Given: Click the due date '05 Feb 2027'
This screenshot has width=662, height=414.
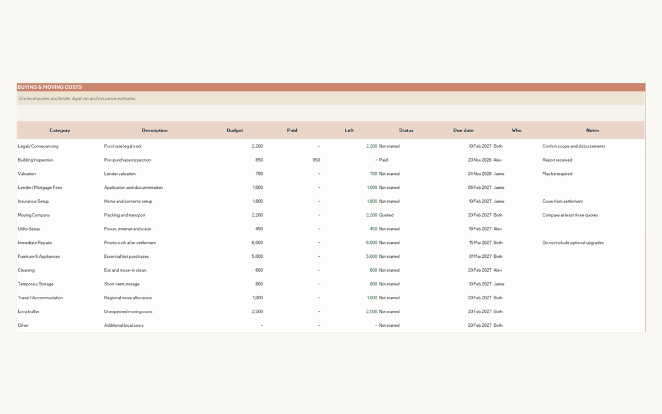Looking at the screenshot, I should (479, 188).
